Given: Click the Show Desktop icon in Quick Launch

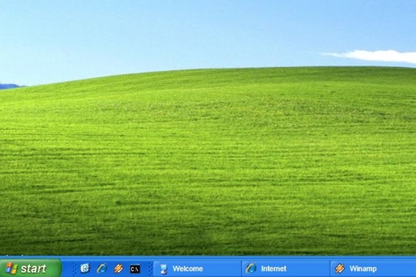Looking at the screenshot, I should tap(85, 269).
